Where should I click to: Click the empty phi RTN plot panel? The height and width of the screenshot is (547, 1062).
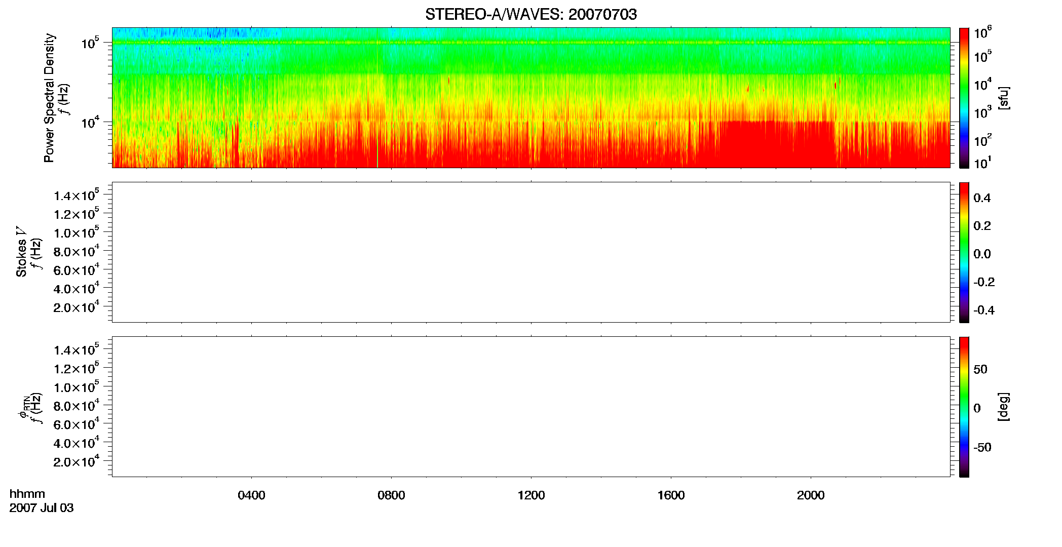pos(531,407)
